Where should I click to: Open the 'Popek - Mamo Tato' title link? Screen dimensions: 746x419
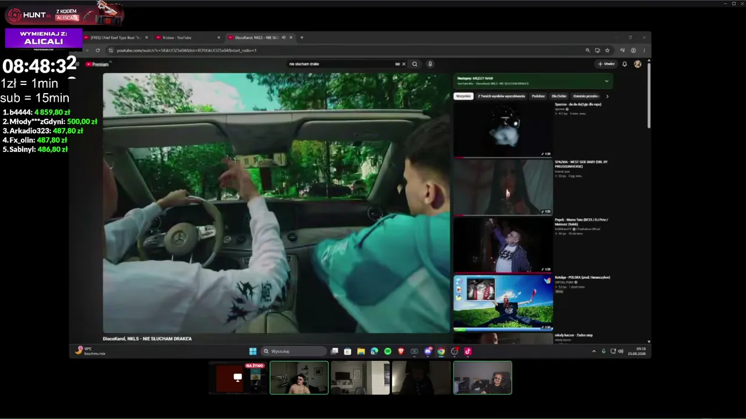[x=581, y=222]
